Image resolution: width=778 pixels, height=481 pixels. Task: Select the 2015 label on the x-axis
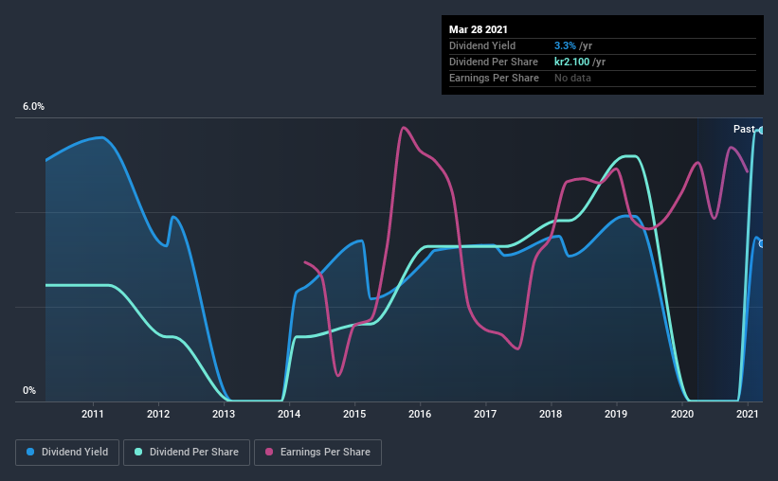(354, 414)
